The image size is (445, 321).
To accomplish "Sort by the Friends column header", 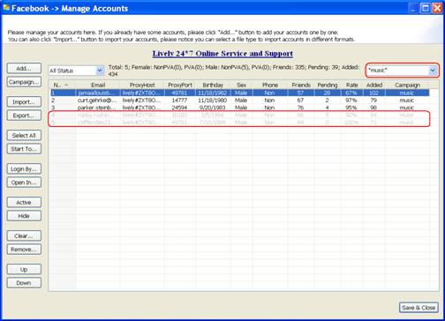I will point(301,85).
